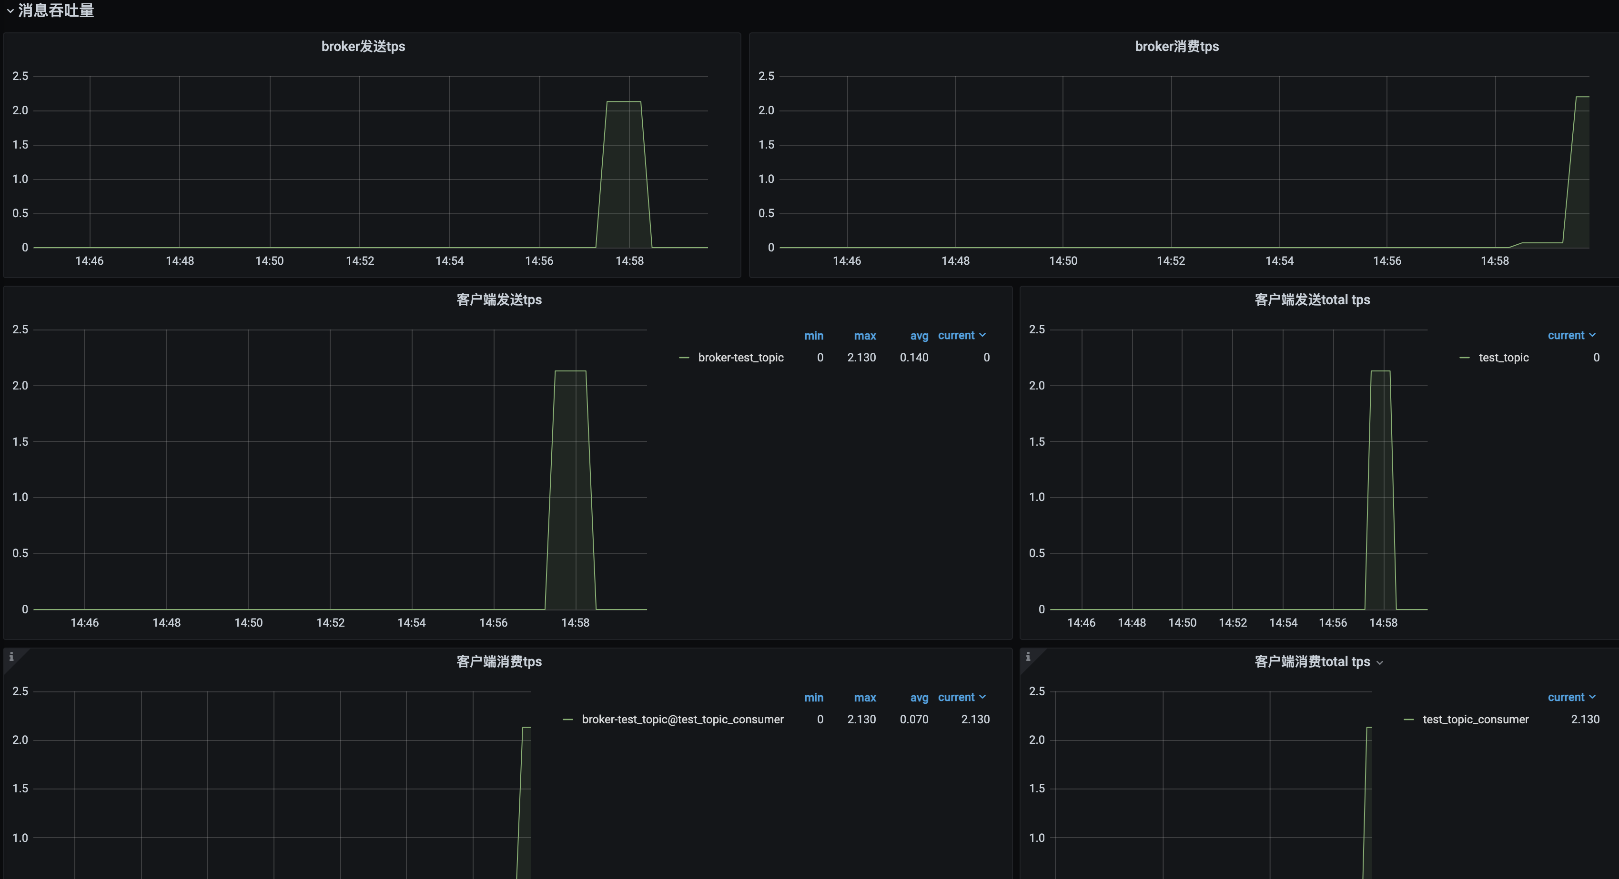Screen dimensions: 1619x879
Task: Show the info icon on 客户端消费tps panel
Action: point(11,657)
